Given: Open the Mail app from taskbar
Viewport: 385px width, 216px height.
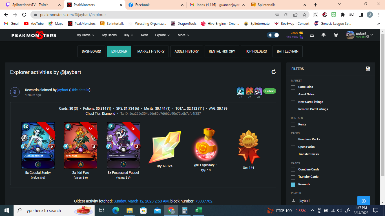Looking at the screenshot, I should [x=157, y=210].
